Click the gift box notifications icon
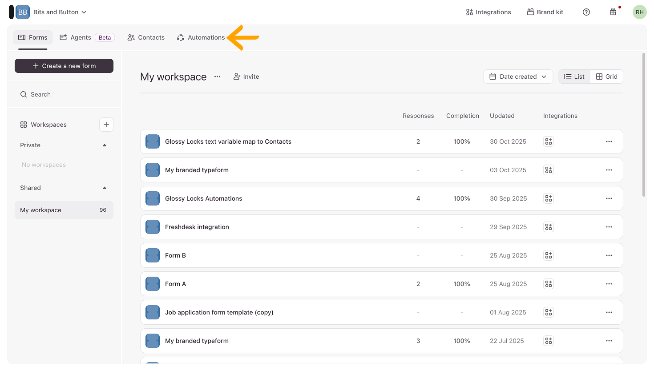 613,12
